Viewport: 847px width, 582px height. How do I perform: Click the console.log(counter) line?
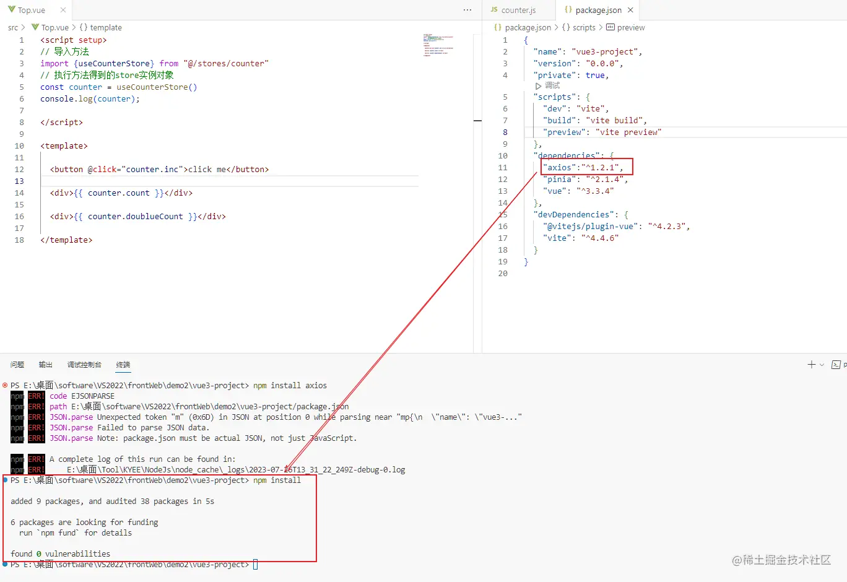(x=90, y=99)
